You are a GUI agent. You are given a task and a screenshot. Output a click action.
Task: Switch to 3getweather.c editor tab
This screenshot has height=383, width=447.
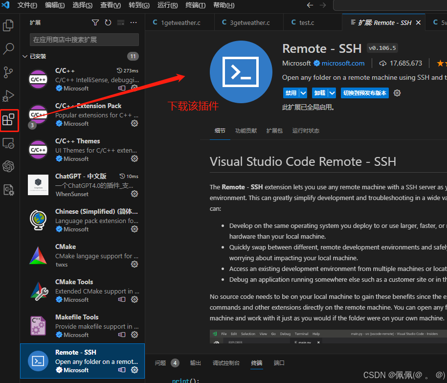(x=249, y=23)
